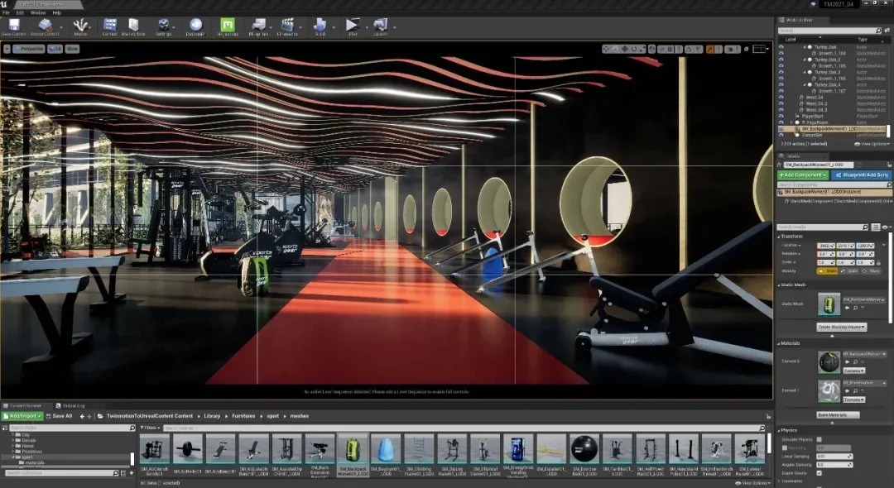The height and width of the screenshot is (488, 894).
Task: Open the Filters dropdown in Content Browser
Action: click(151, 428)
